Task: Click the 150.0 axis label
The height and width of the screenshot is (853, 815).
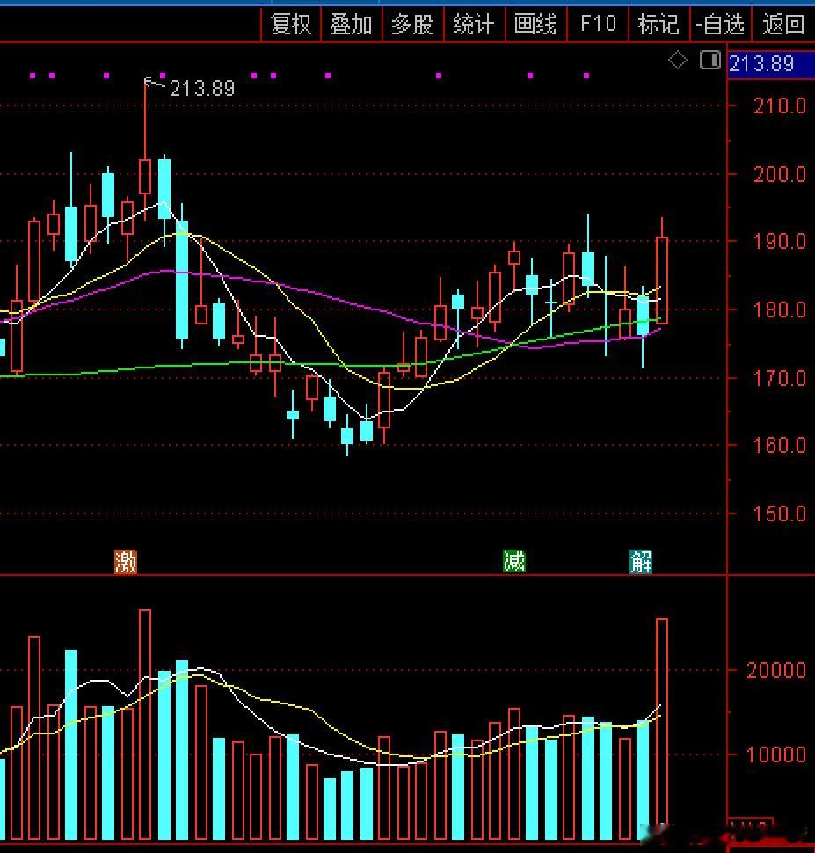Action: click(x=779, y=514)
